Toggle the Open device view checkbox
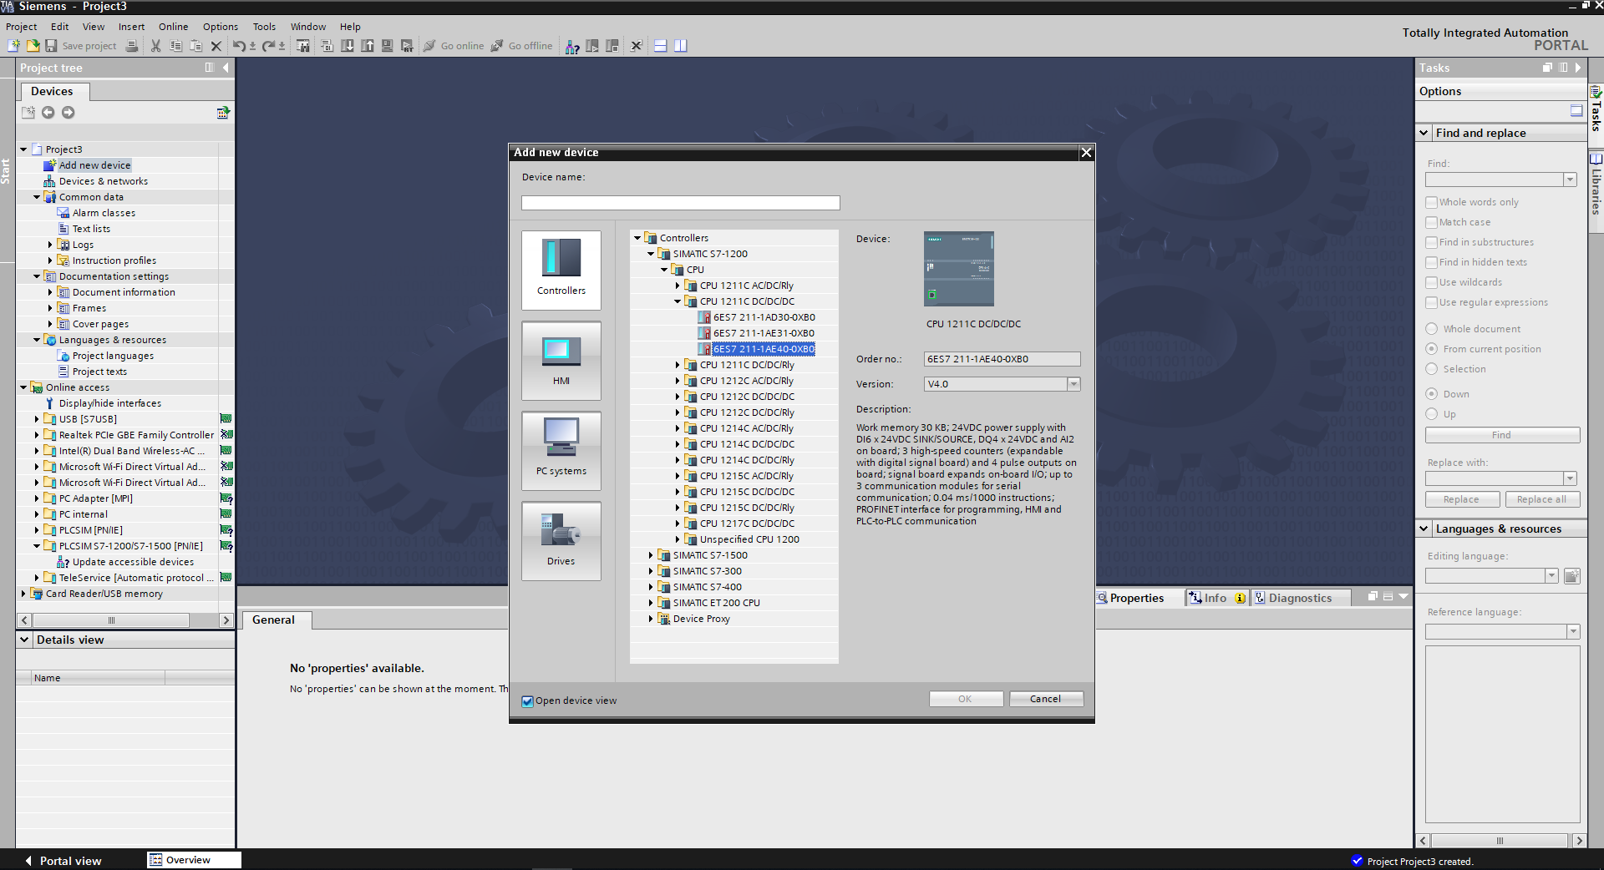 [x=527, y=701]
